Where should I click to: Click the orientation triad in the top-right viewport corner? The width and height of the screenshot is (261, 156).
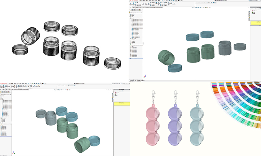click(145, 76)
